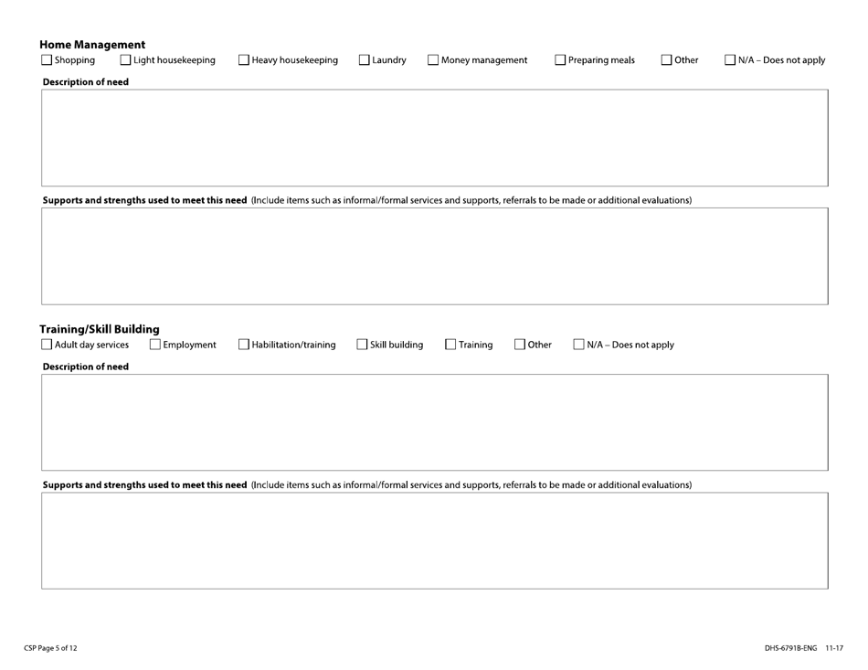Click Training/Skill Building description of need field

434,421
